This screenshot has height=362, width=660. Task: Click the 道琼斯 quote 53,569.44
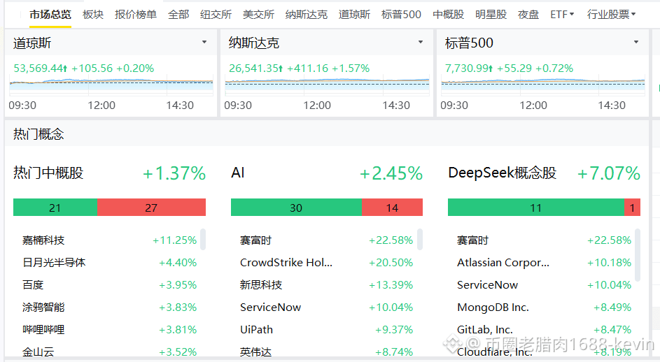(40, 68)
